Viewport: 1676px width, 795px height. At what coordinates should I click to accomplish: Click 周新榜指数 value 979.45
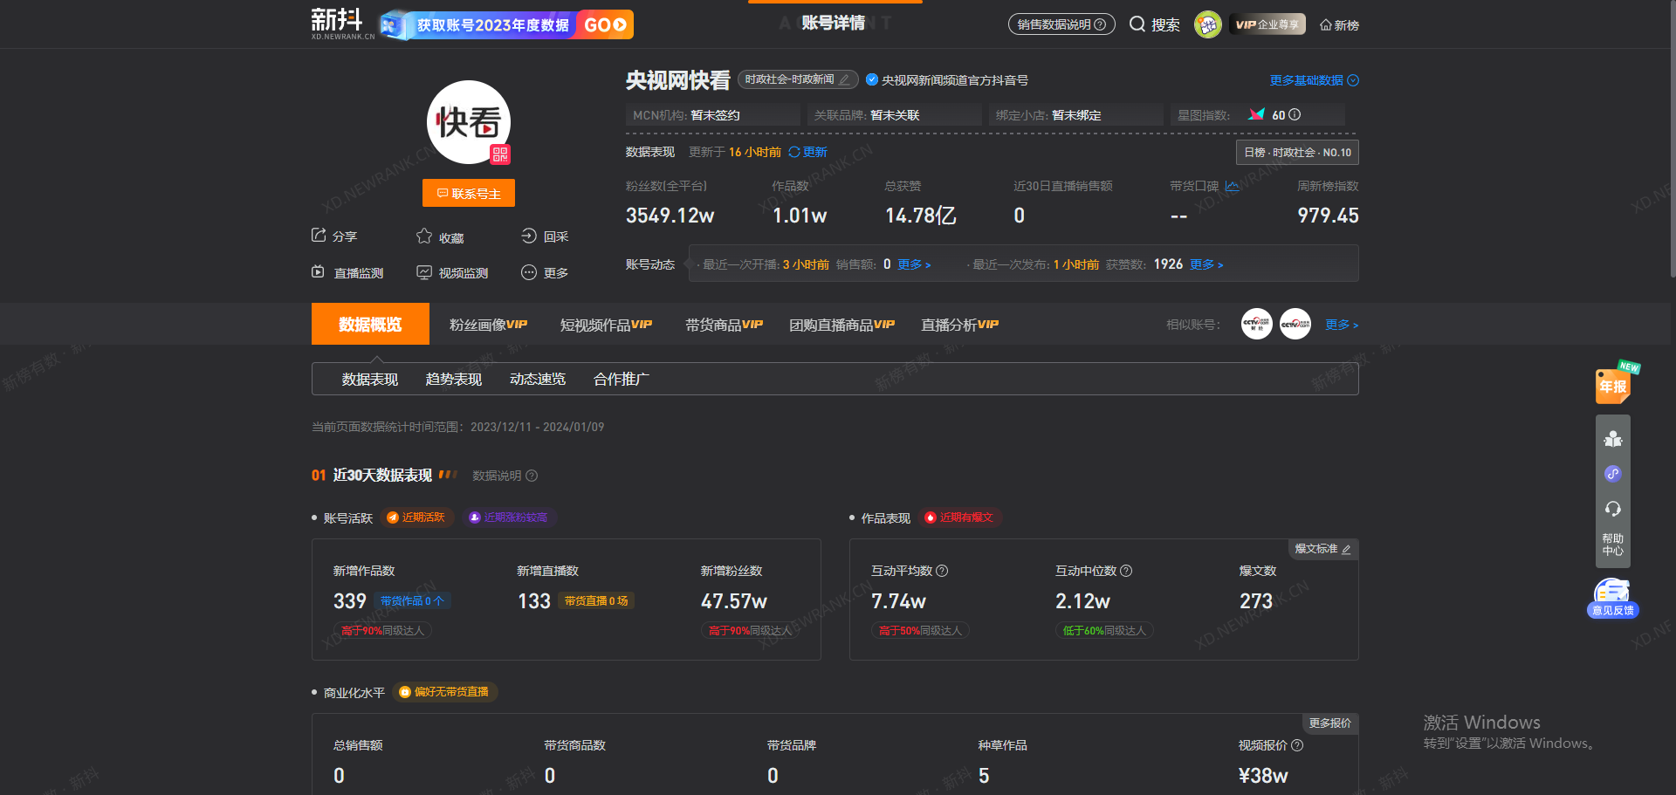pyautogui.click(x=1328, y=216)
